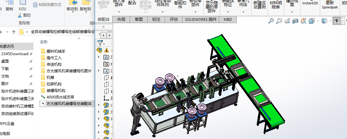Viewport: 347px width, 139px height.
Task: Click the View Orientation cube icon
Action: click(311, 21)
